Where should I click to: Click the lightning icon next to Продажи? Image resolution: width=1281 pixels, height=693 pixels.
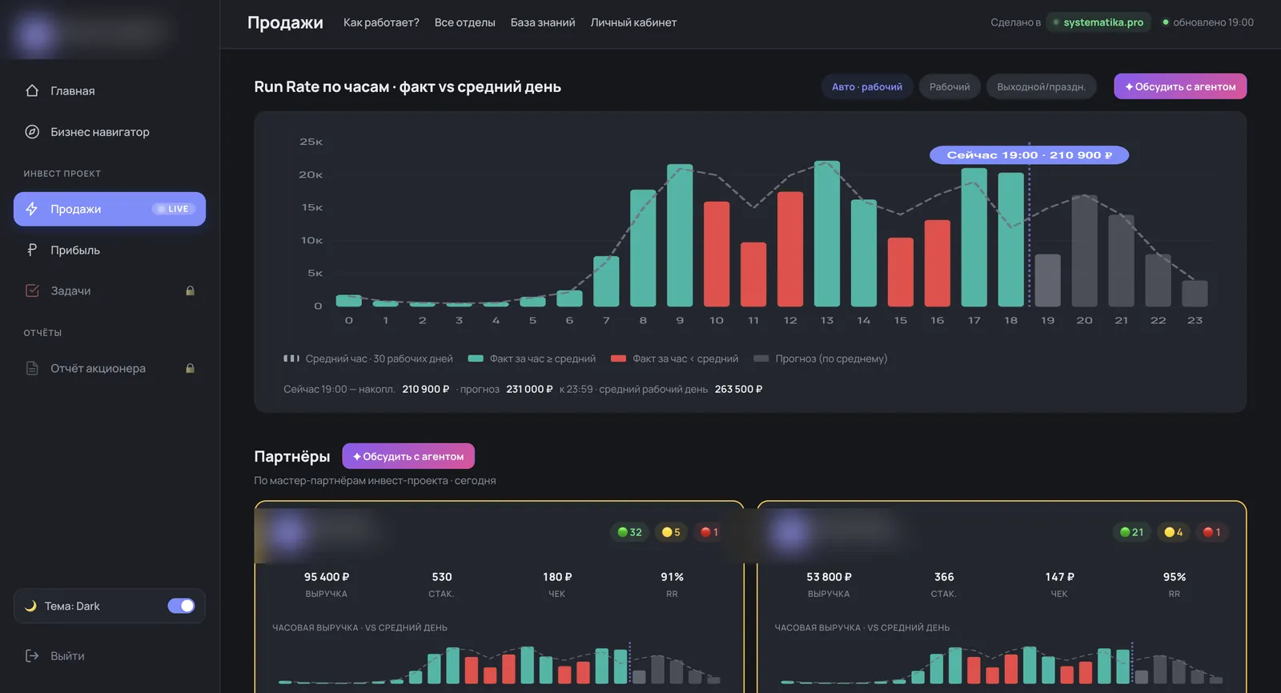32,209
